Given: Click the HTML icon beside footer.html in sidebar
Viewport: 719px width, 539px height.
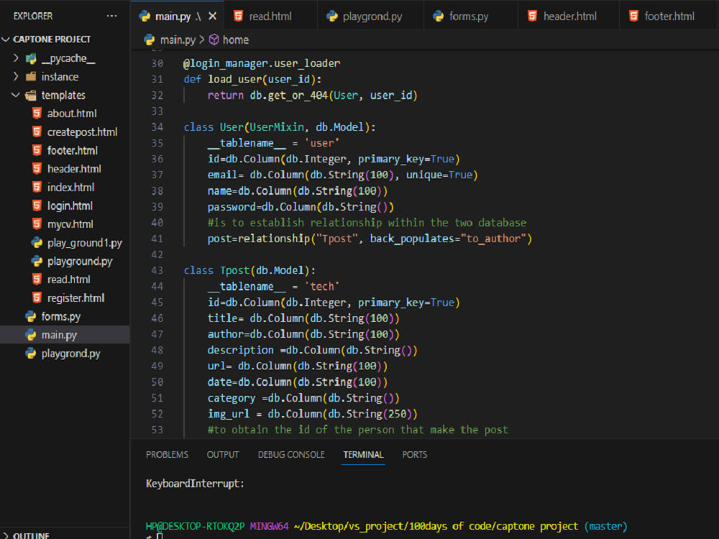Looking at the screenshot, I should (x=37, y=149).
